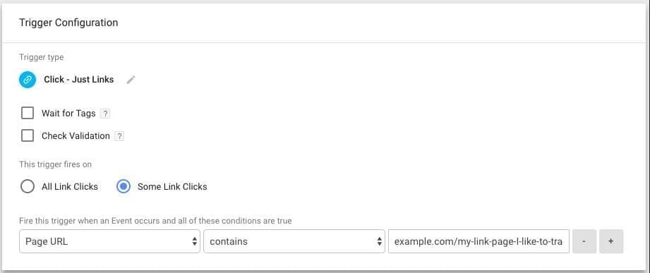
Task: Click the Check Validation label text
Action: [76, 136]
